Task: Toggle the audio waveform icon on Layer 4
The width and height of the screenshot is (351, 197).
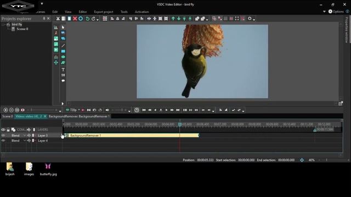Action: [29, 141]
